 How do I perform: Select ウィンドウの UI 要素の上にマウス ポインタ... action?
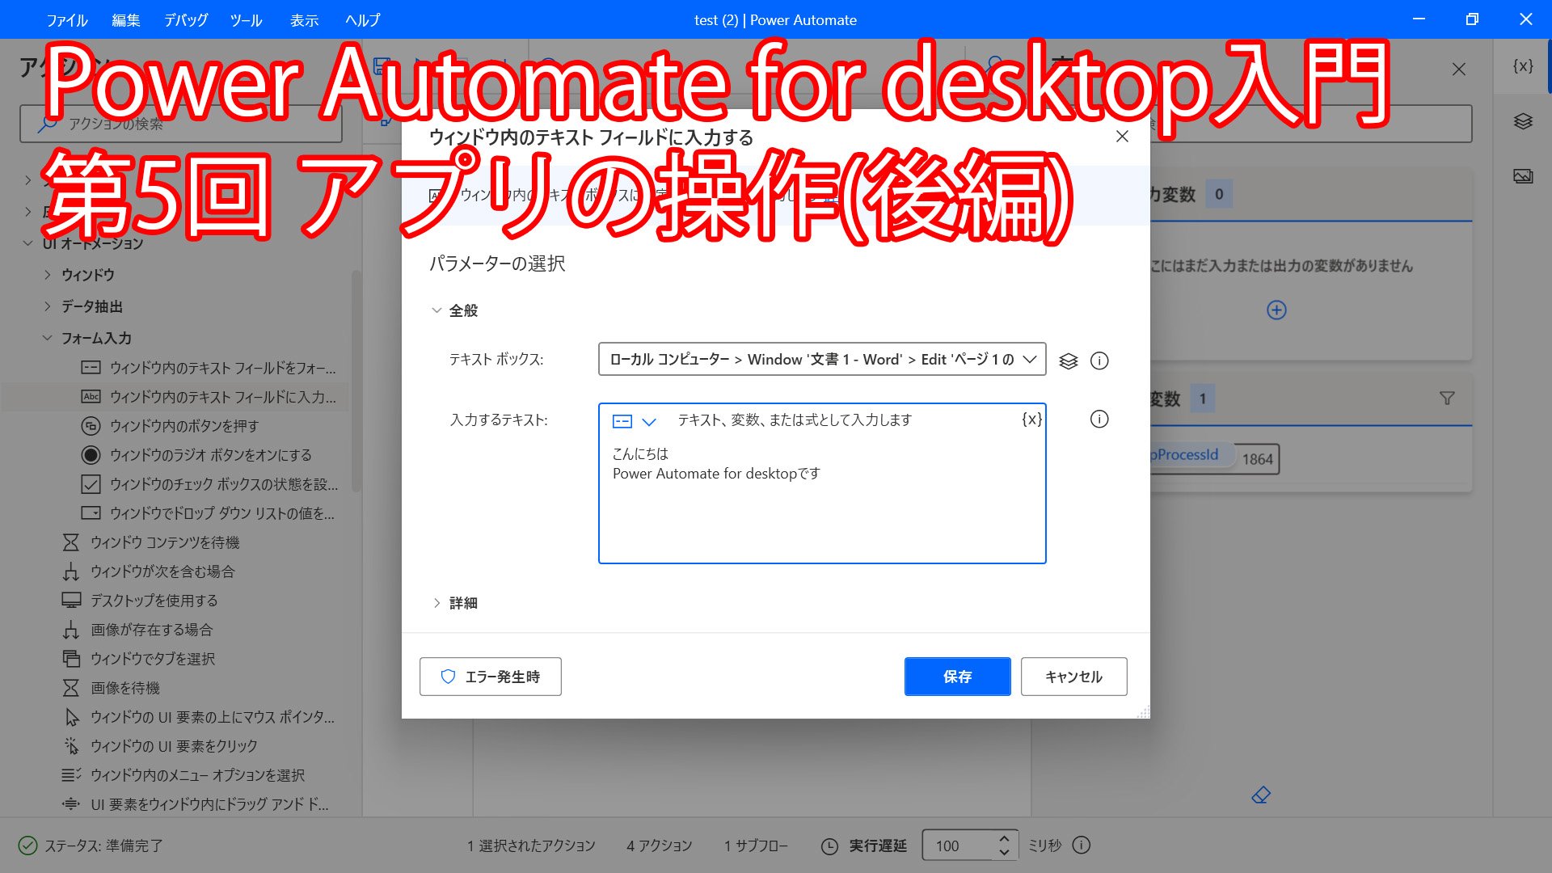[x=199, y=717]
